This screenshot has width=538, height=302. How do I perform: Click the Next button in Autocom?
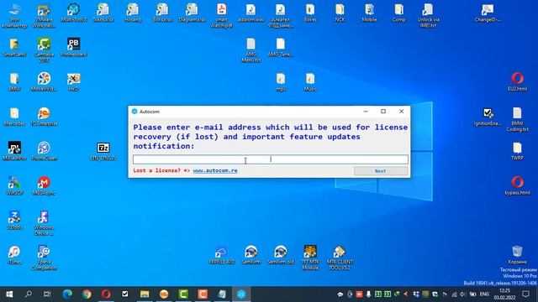381,171
